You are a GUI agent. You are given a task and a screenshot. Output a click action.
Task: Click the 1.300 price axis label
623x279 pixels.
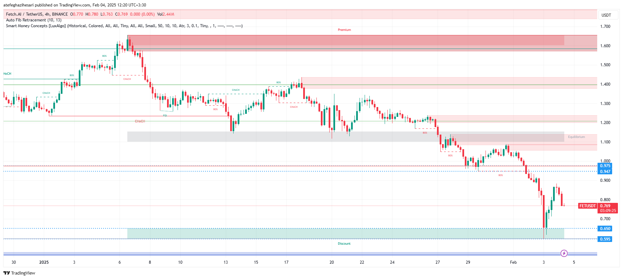click(605, 104)
